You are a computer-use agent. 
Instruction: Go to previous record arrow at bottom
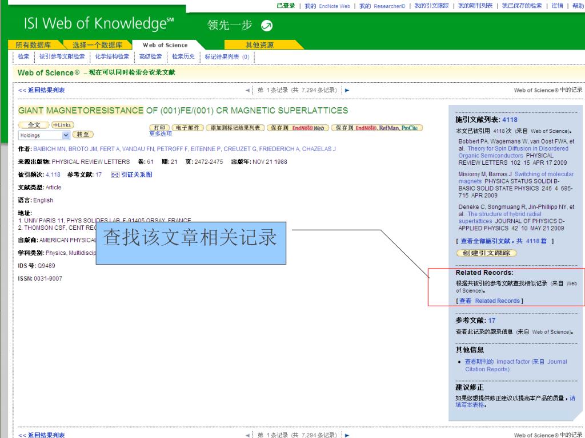pyautogui.click(x=247, y=435)
